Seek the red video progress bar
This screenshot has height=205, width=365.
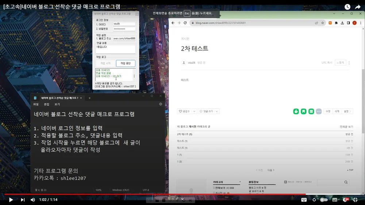tap(182, 194)
